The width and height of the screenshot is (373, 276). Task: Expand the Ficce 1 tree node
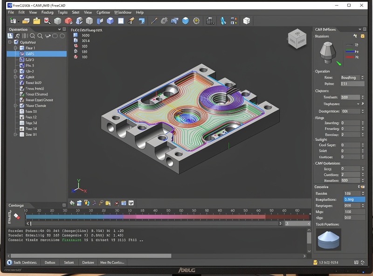[15, 48]
